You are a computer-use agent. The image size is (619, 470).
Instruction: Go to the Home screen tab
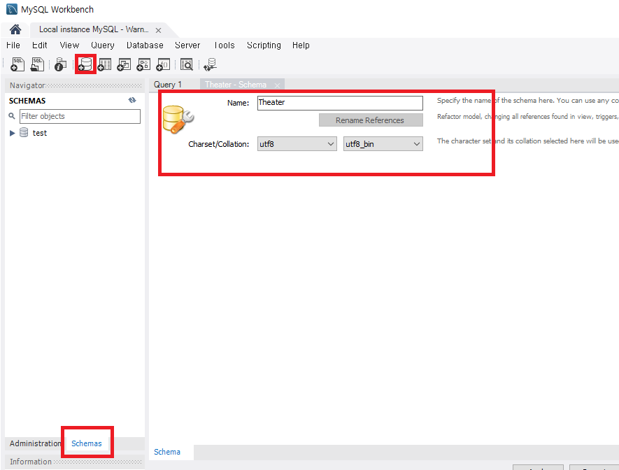coord(15,29)
